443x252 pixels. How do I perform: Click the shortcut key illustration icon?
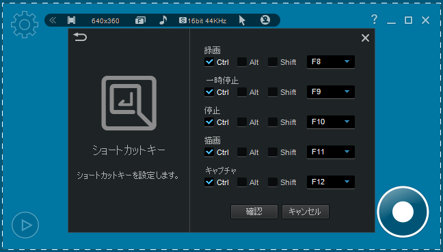(x=129, y=103)
